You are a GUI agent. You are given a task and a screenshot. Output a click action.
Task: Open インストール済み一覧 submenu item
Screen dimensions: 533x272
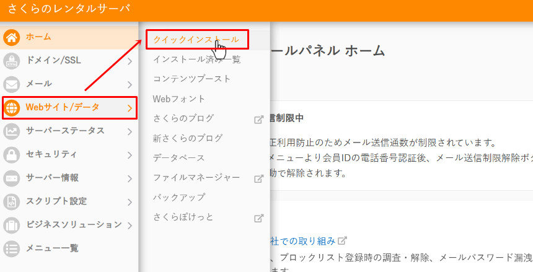196,59
